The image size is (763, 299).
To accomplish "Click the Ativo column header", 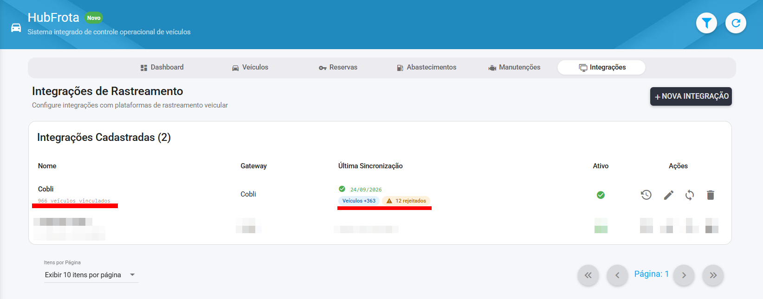I will [x=601, y=166].
